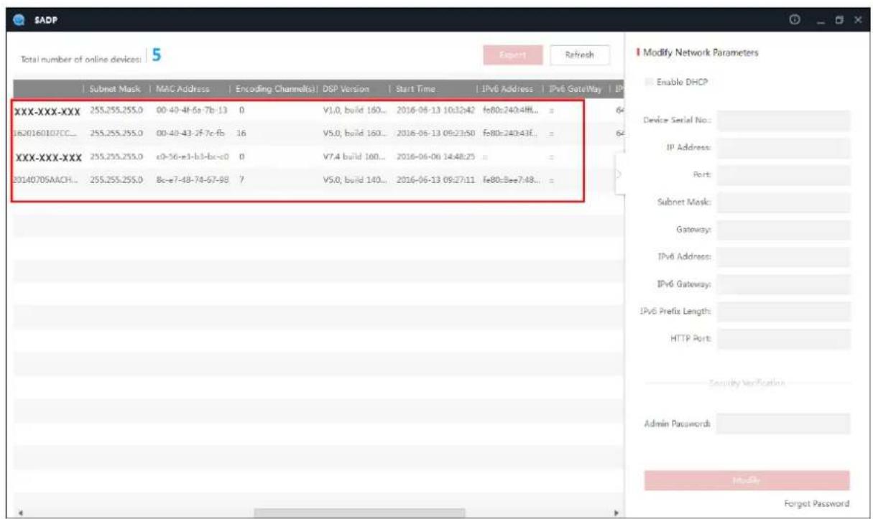Screen dimensions: 873x519
Task: Click the horizontal scrollbar thumb
Action: (x=359, y=513)
